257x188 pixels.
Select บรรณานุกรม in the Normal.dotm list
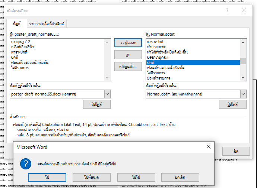click(x=158, y=57)
